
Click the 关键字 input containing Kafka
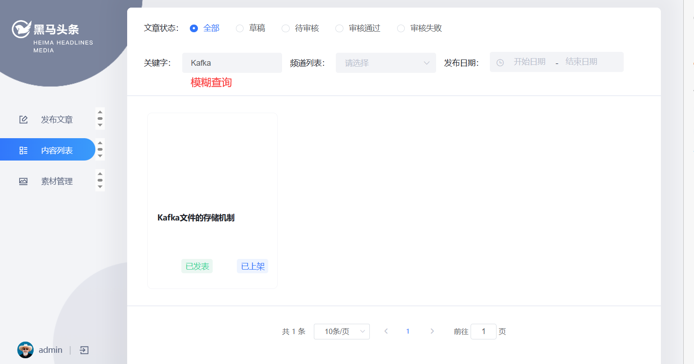[x=232, y=63]
